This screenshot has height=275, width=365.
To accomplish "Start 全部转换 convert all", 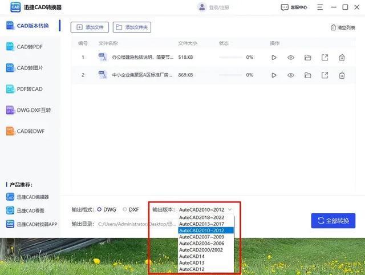I will 333,220.
